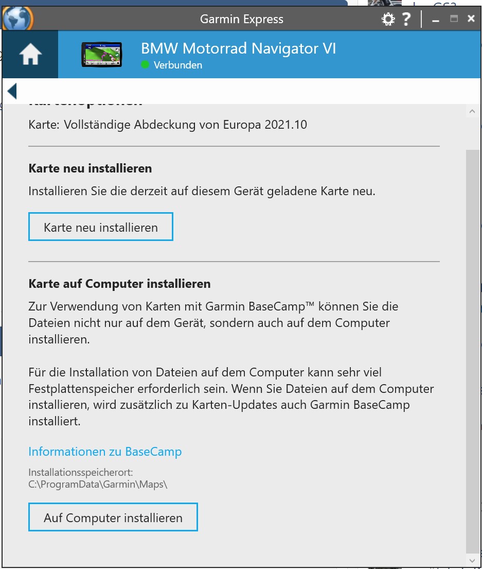Select the Navigator device thumbnail image
The width and height of the screenshot is (482, 569).
pos(101,55)
